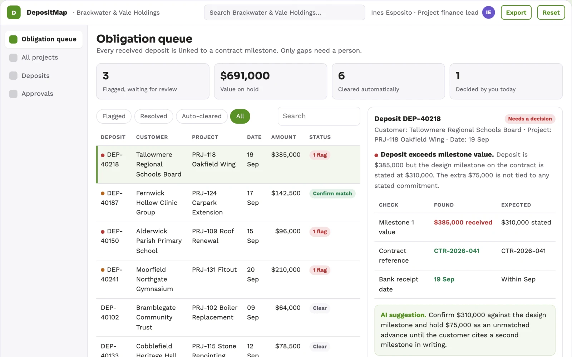Click the $385,000 received value

(463, 223)
